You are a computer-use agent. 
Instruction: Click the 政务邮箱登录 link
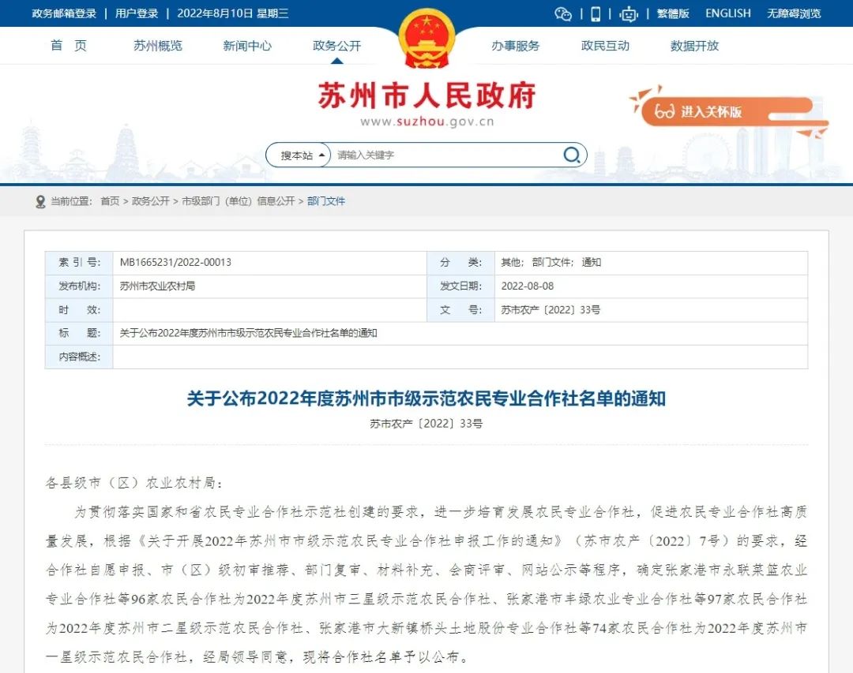tap(64, 13)
